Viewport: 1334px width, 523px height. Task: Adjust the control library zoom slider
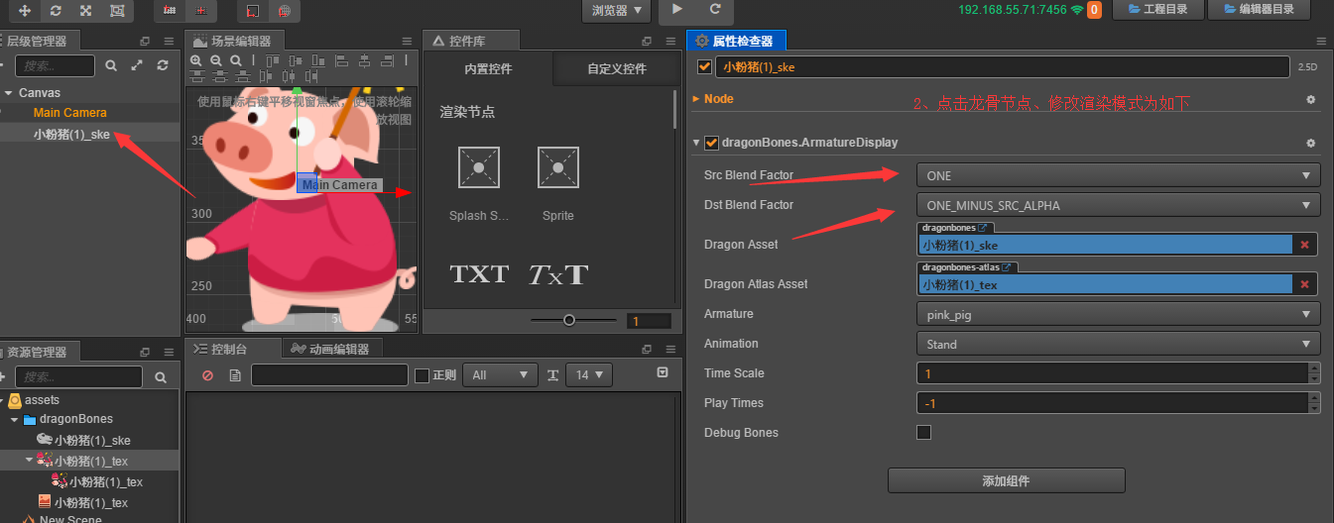coord(569,320)
